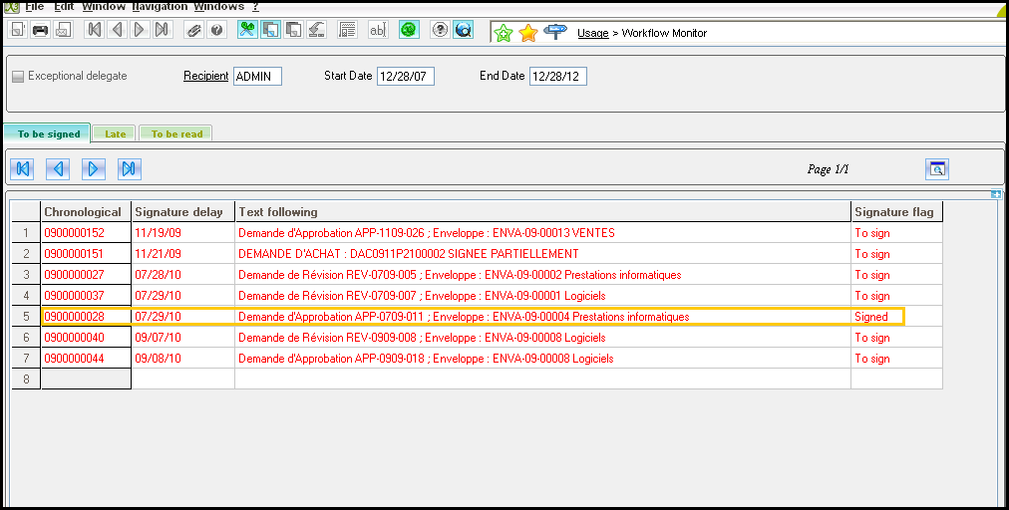Click the yellow star favorites icon
The height and width of the screenshot is (510, 1009).
(528, 33)
